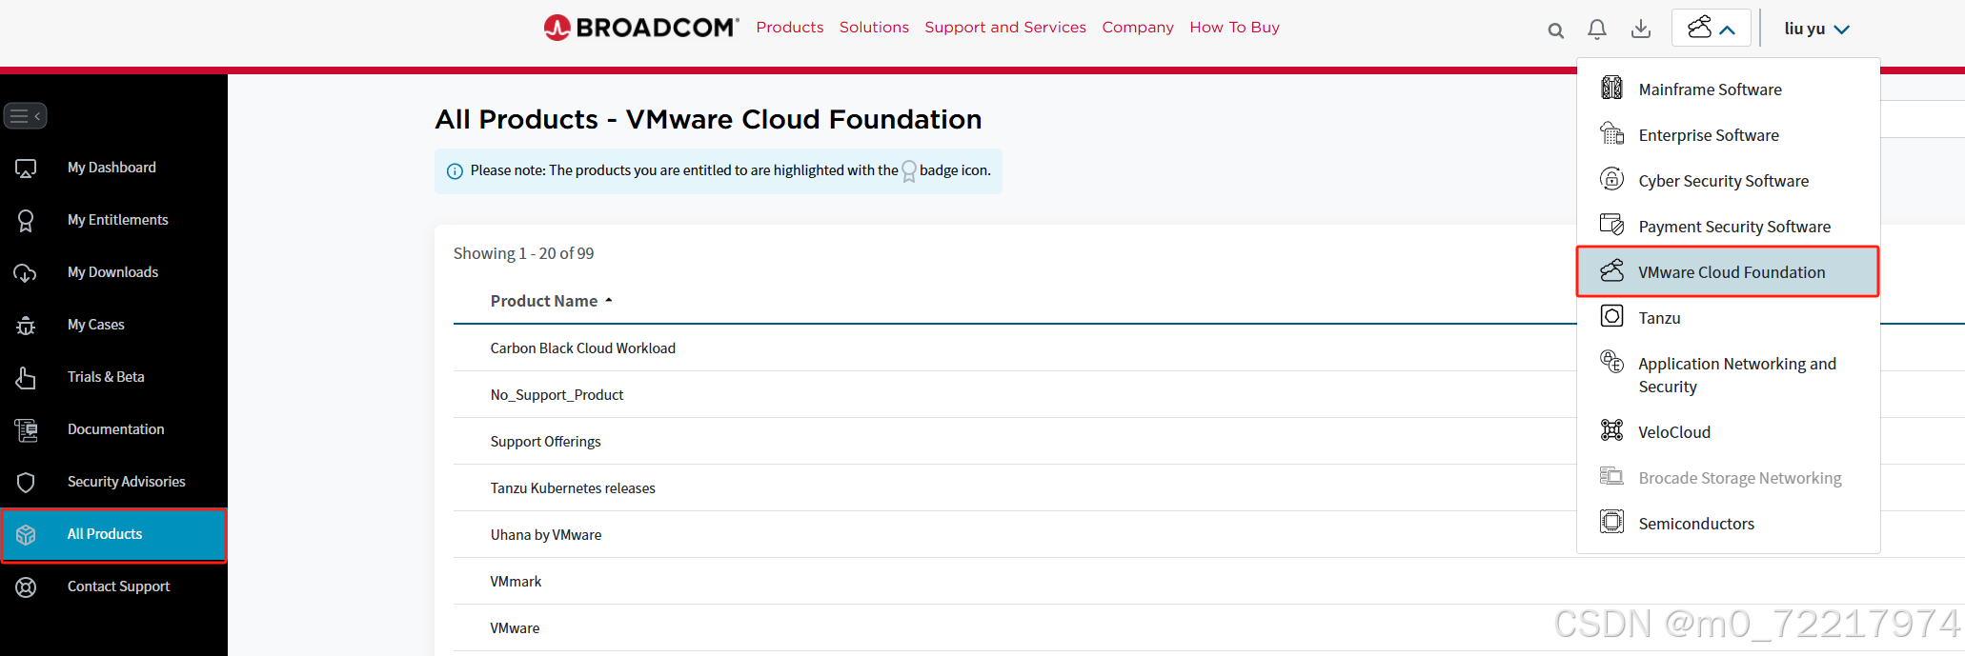
Task: Choose Cyber Security Software padlock icon
Action: pyautogui.click(x=1611, y=179)
